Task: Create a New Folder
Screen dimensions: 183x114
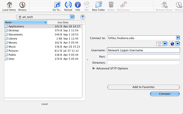Action: [x=99, y=6]
